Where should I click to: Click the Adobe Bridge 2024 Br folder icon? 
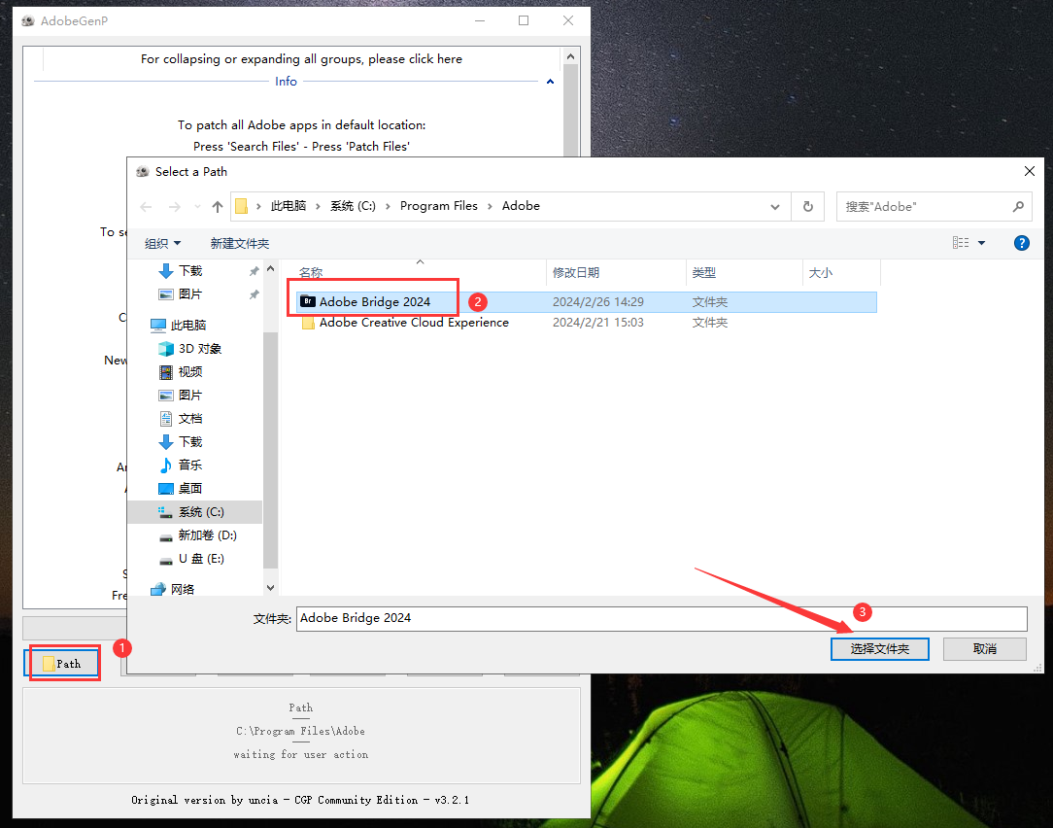point(308,302)
